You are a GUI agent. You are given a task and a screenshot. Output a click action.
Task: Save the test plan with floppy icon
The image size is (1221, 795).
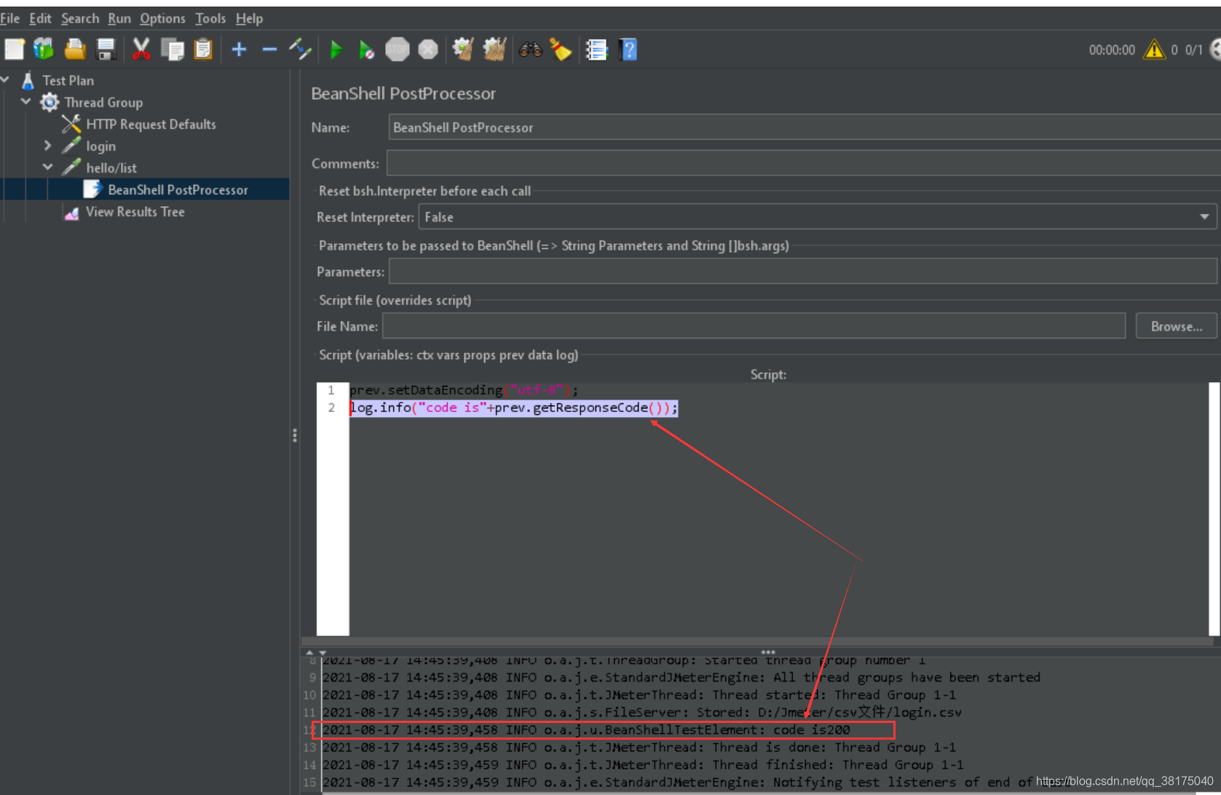(106, 50)
